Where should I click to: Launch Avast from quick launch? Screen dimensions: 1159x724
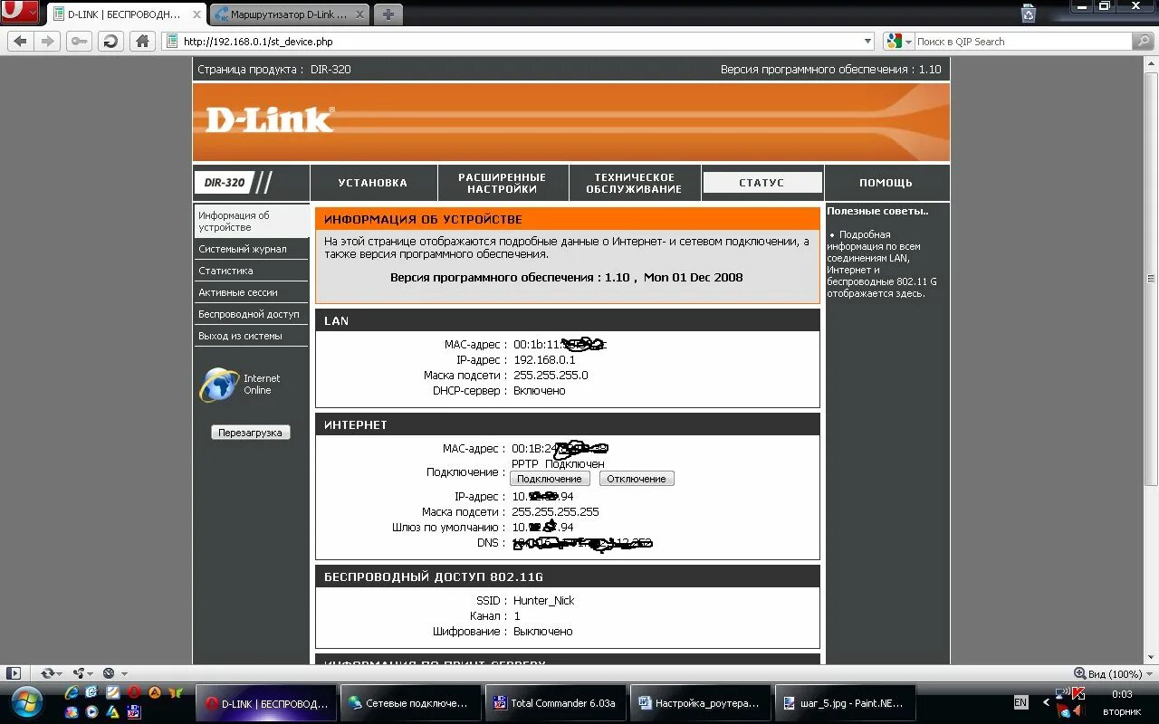[155, 692]
